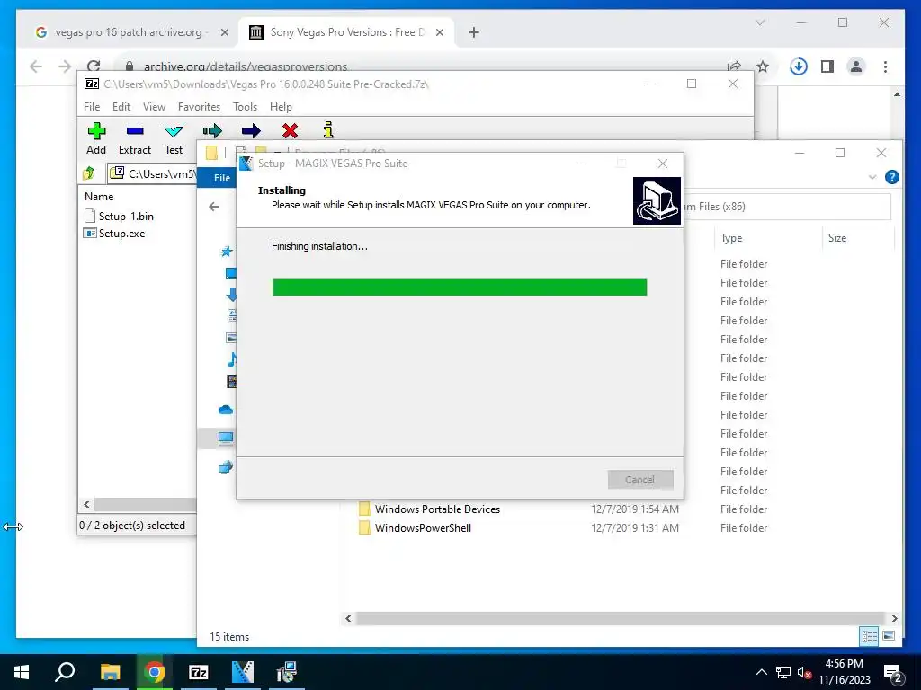The width and height of the screenshot is (921, 690).
Task: Open the Favorites menu in 7-Zip
Action: tap(199, 107)
